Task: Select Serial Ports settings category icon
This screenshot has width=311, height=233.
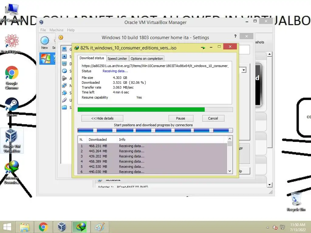Action: click(64, 93)
